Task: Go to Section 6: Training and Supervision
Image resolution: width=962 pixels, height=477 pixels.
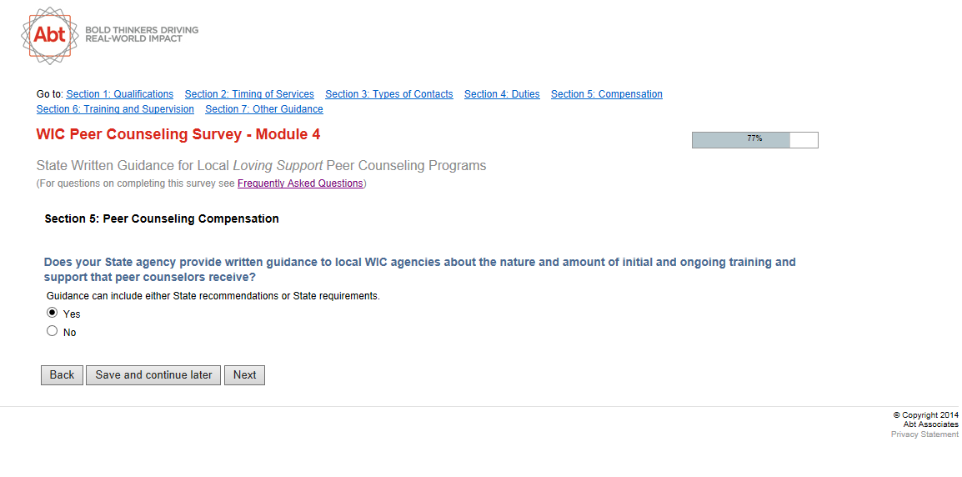Action: (x=115, y=109)
